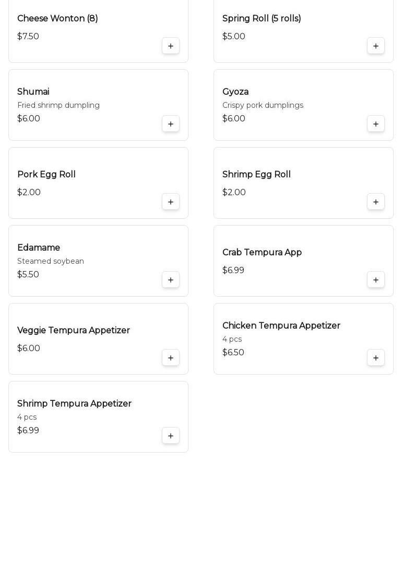Add Chicken Tempura Appetizer to order
The image size is (402, 584).
pyautogui.click(x=376, y=358)
